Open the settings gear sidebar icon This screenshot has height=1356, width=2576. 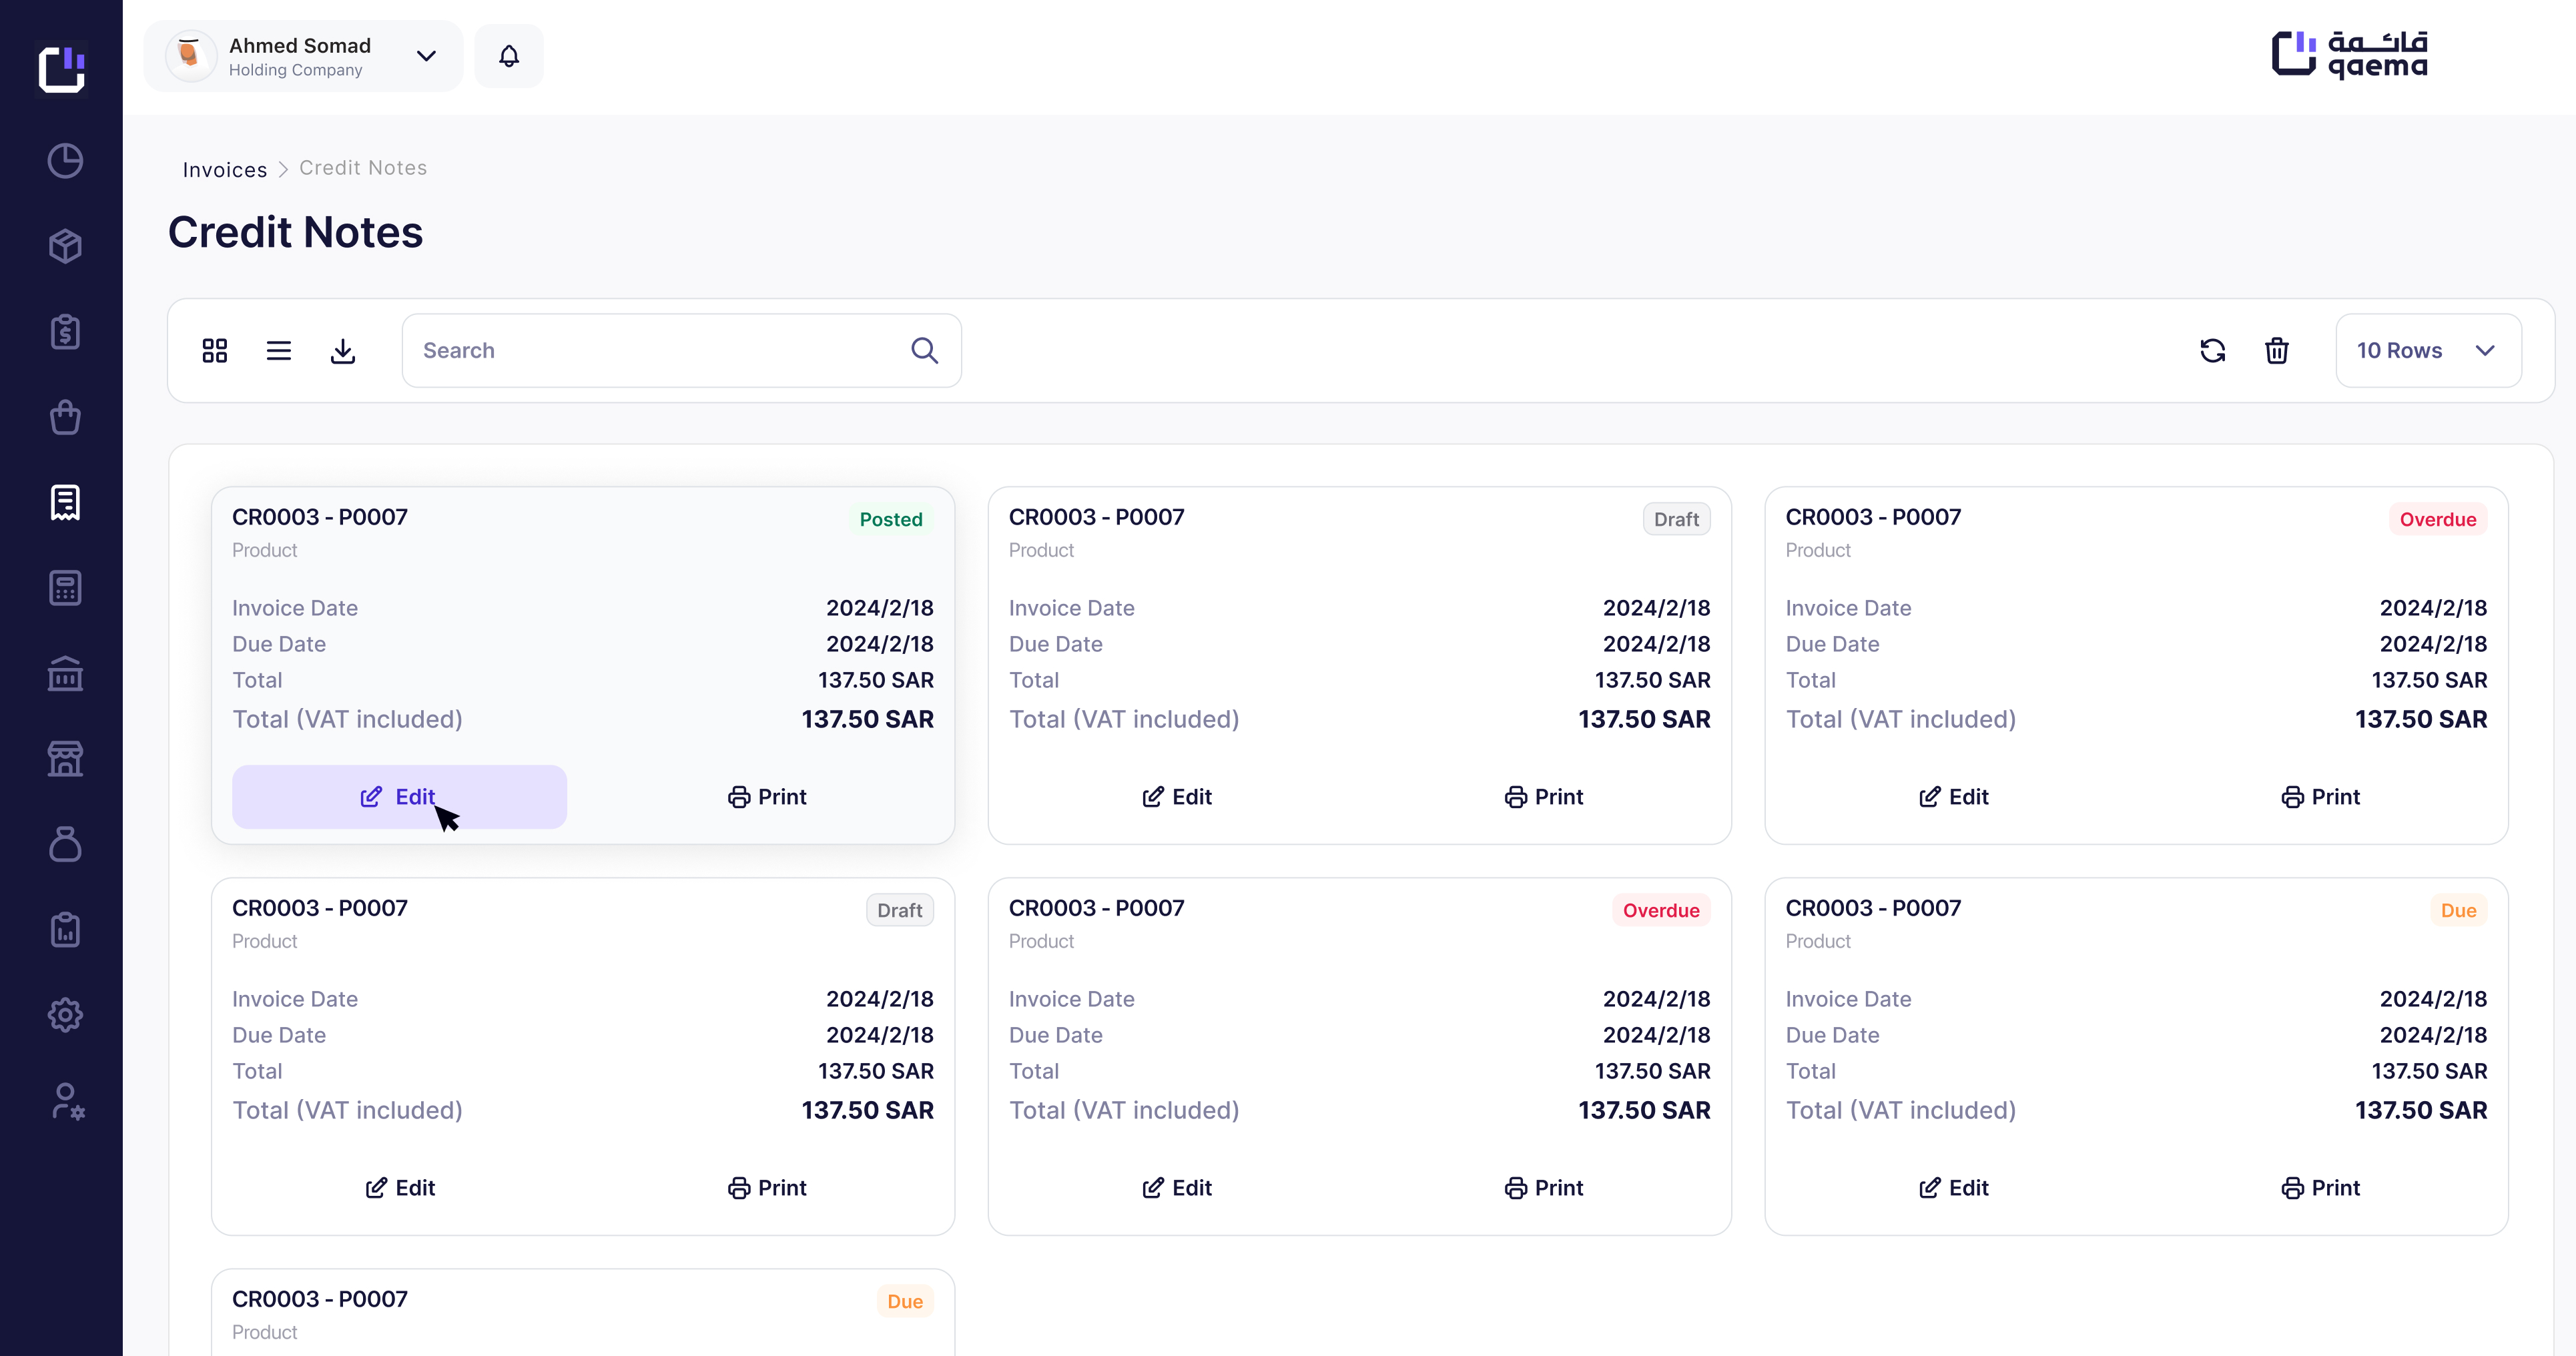(x=65, y=1015)
